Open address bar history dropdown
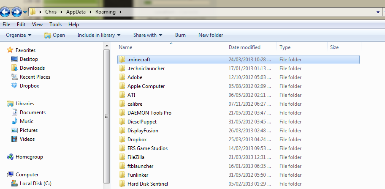Viewport: 385px width, 189px height. point(378,12)
